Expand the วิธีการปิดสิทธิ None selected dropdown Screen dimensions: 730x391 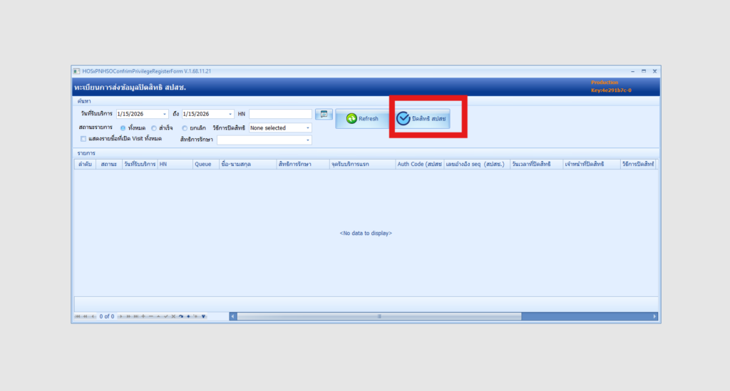(308, 128)
